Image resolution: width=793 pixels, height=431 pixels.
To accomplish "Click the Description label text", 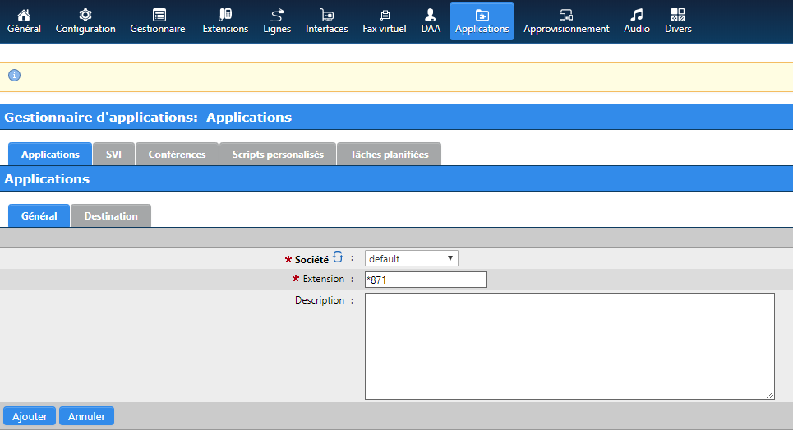I will [320, 300].
